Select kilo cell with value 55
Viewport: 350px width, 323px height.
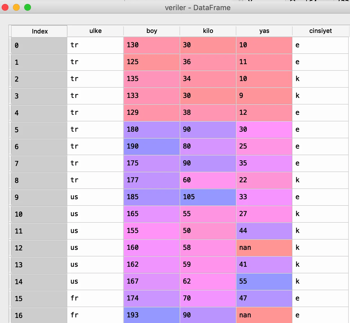point(208,214)
